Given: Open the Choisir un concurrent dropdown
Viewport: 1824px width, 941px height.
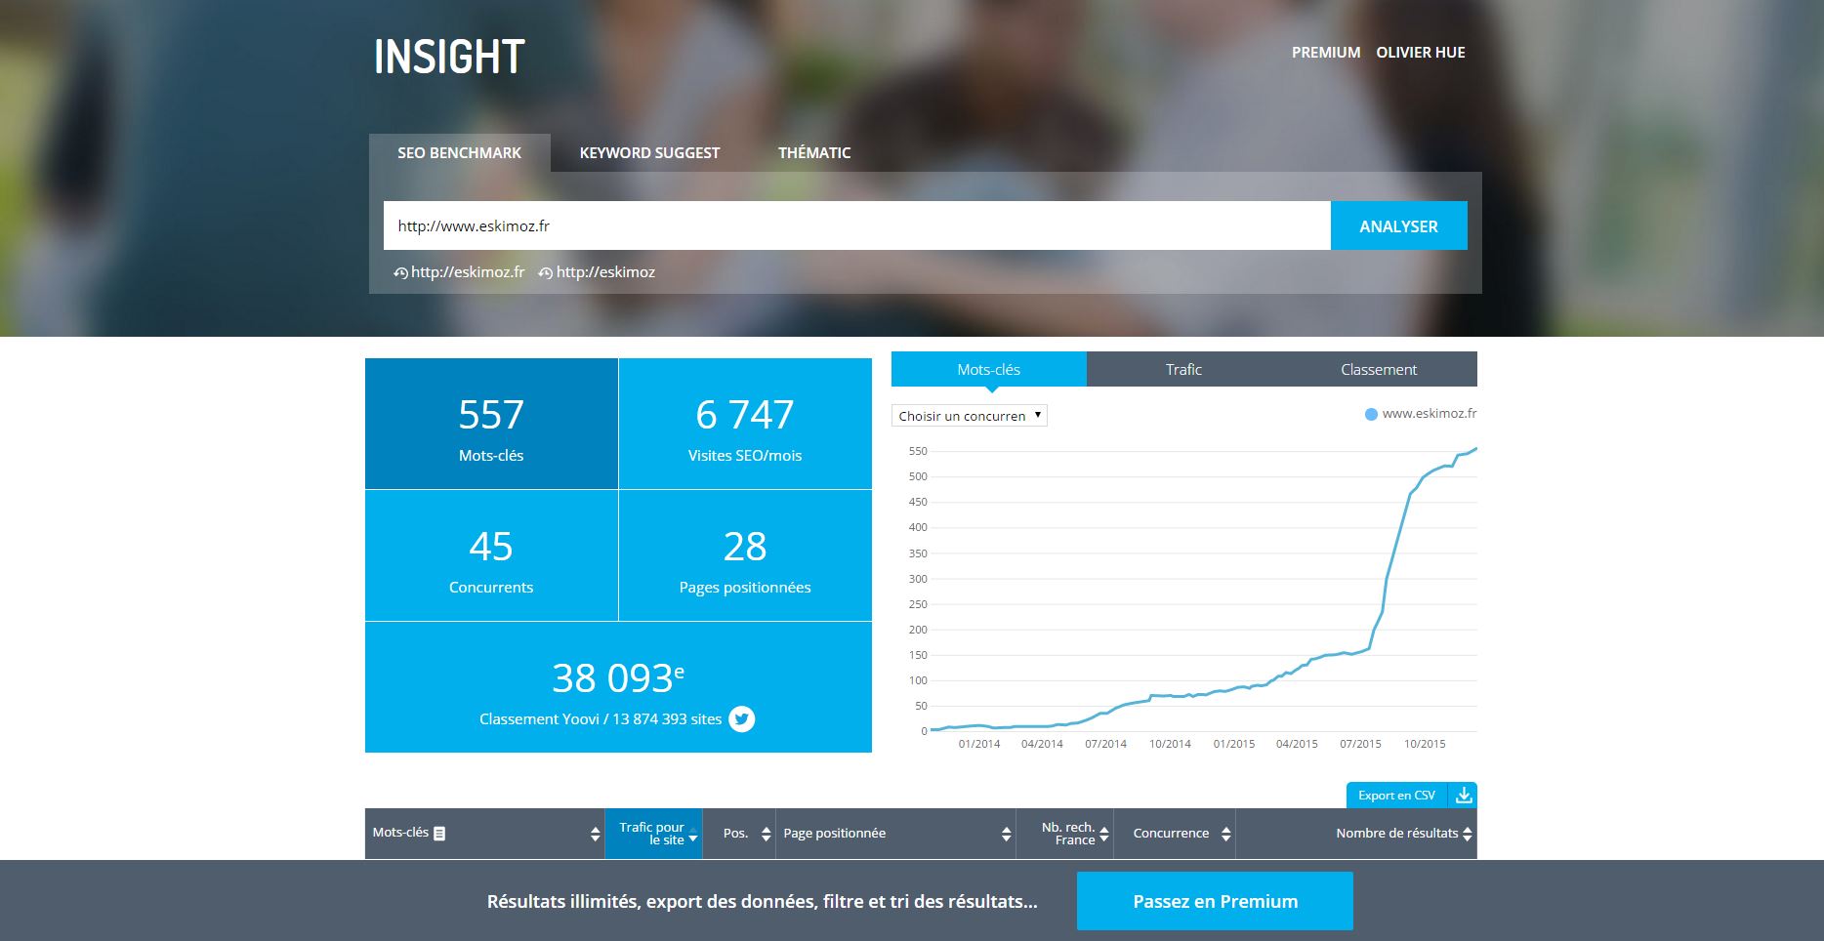Looking at the screenshot, I should [x=969, y=416].
